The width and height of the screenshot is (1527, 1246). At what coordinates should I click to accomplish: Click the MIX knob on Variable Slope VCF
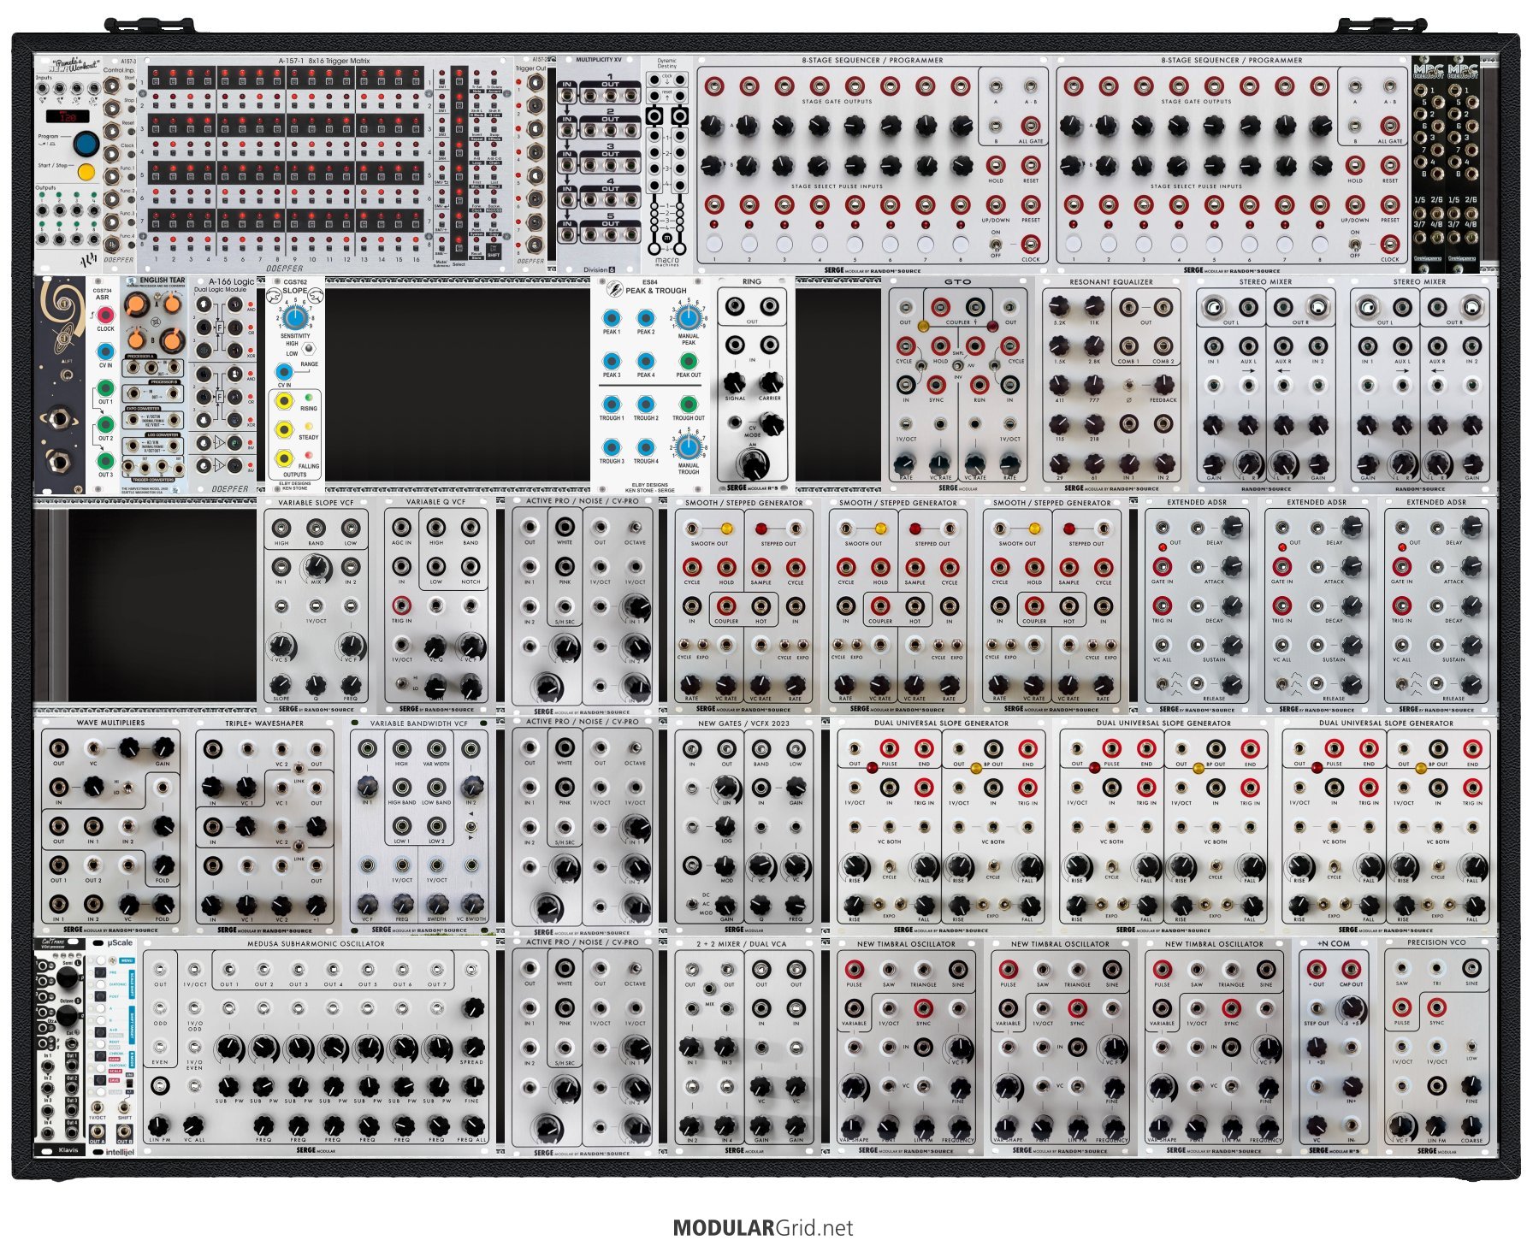[x=316, y=567]
